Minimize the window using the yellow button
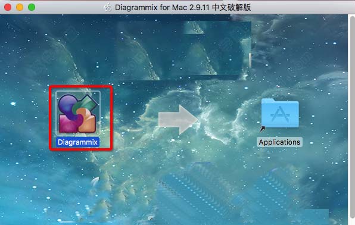This screenshot has height=225, width=355. [x=20, y=7]
